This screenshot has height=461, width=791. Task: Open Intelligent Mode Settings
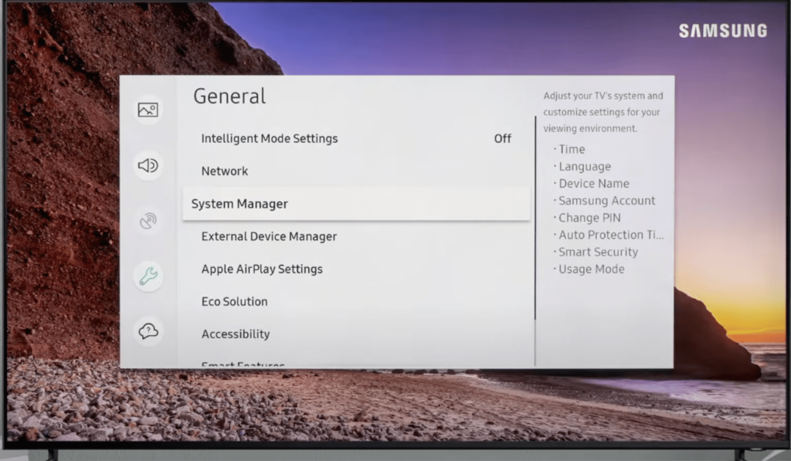(270, 139)
